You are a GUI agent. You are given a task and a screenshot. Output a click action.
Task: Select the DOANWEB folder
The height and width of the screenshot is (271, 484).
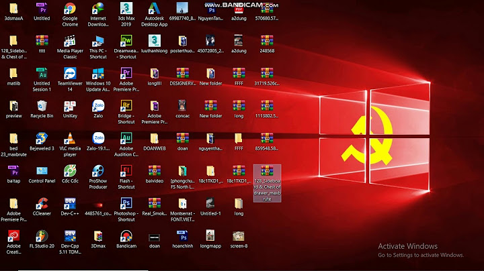[155, 139]
